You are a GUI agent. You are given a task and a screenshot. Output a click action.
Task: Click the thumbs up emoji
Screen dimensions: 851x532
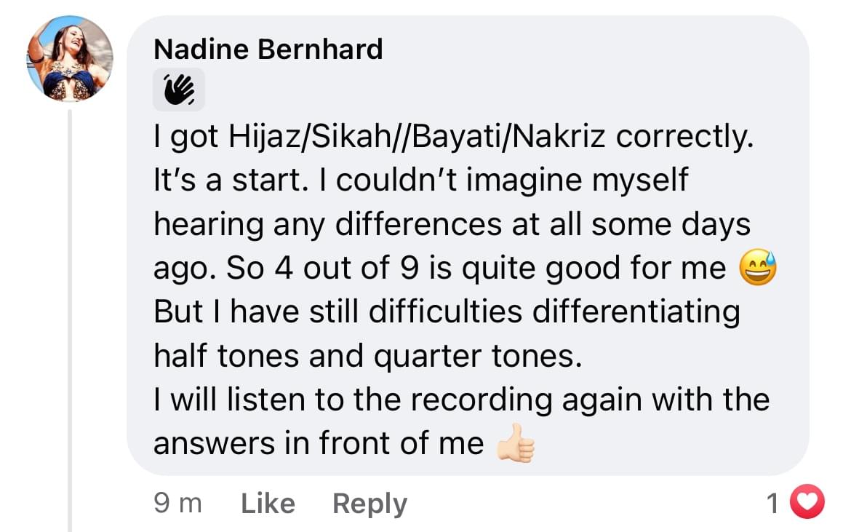tap(516, 443)
